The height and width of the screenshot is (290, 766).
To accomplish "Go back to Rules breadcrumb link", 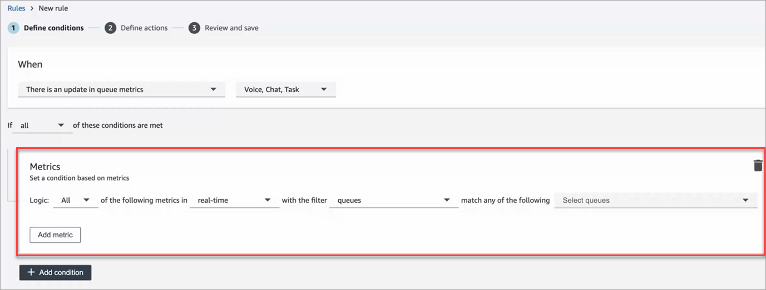I will click(x=16, y=8).
